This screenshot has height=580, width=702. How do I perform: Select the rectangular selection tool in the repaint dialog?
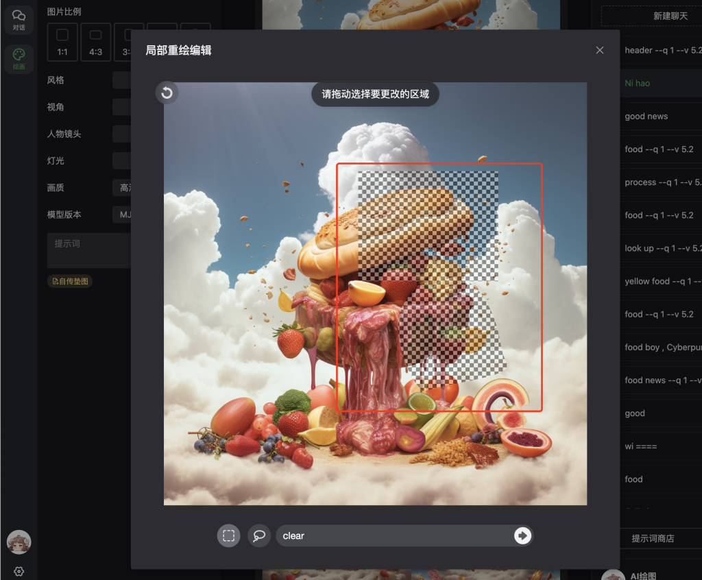coord(228,535)
